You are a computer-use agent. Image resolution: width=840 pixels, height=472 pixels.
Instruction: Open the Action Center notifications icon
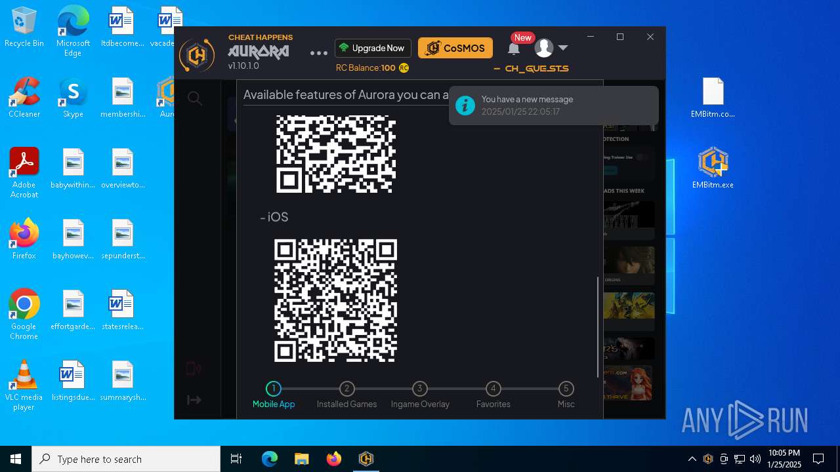(818, 459)
